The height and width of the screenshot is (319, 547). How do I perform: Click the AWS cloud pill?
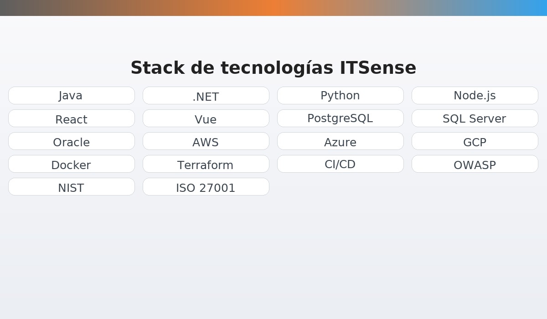pos(206,142)
